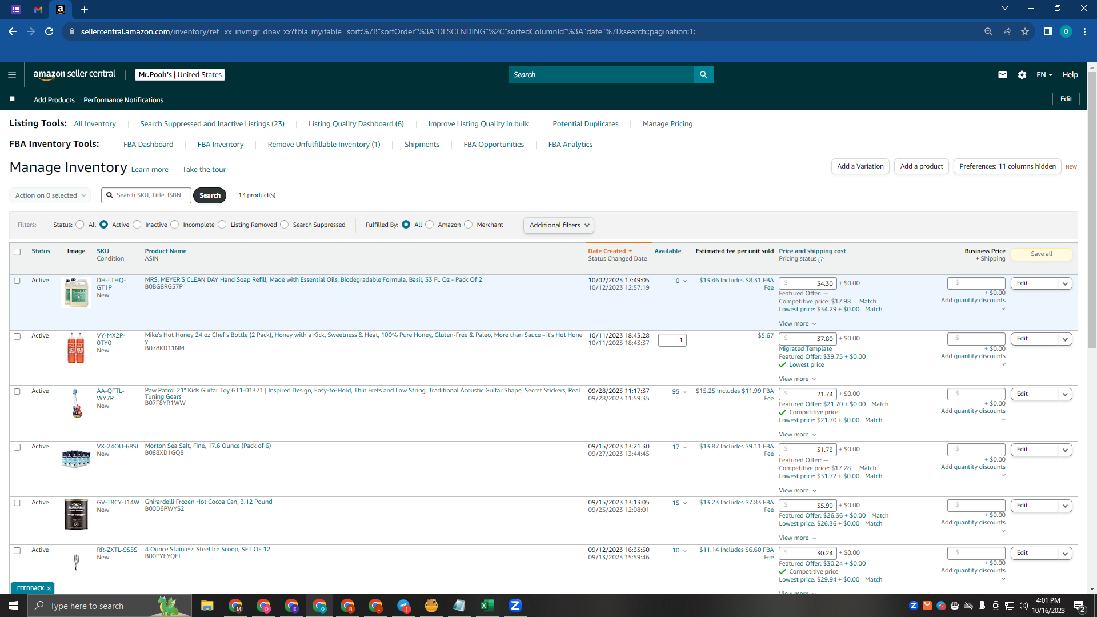
Task: Select the Amazon fulfilled-by radio button
Action: (x=430, y=225)
